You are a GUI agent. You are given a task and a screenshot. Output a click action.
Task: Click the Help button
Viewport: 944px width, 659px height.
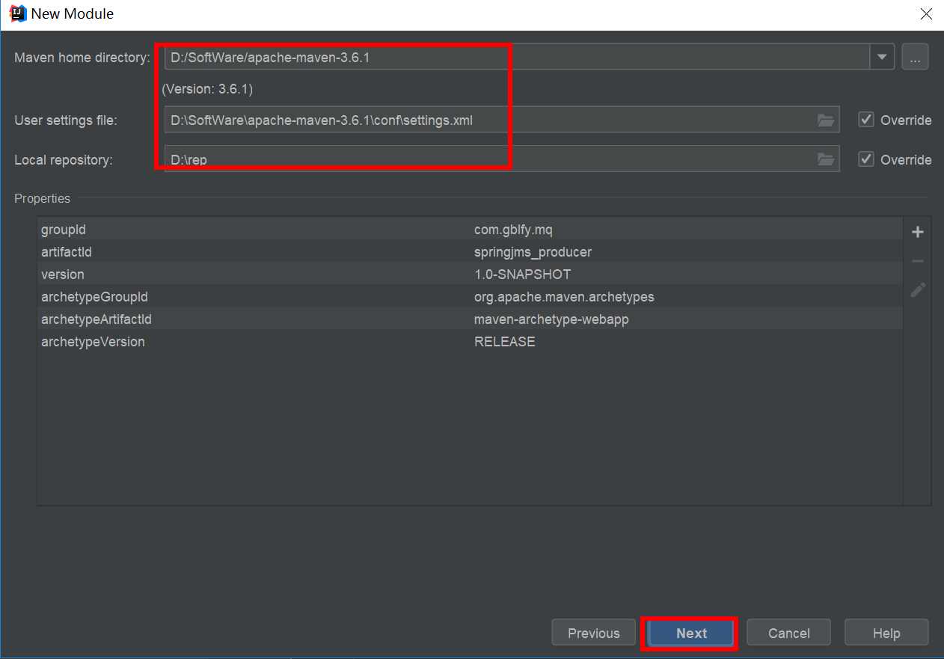coord(886,633)
